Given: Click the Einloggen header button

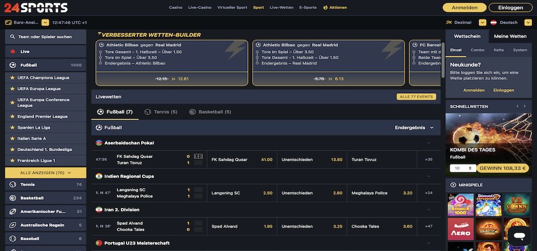Looking at the screenshot, I should tap(511, 7).
